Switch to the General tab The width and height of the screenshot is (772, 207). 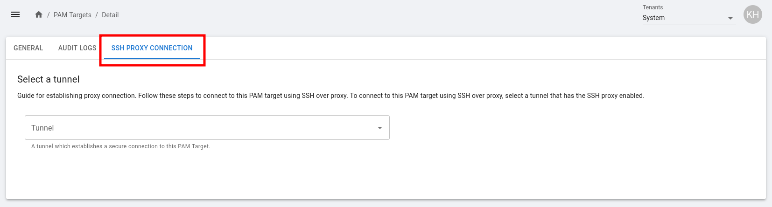coord(28,48)
